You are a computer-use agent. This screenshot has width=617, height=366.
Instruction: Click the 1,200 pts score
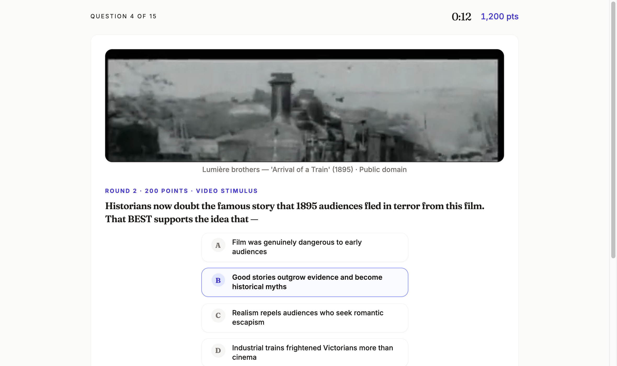tap(499, 16)
